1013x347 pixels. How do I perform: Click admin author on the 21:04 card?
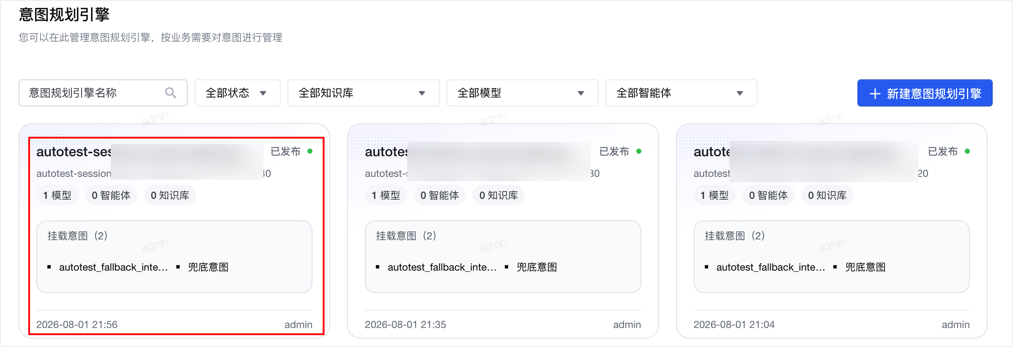956,325
